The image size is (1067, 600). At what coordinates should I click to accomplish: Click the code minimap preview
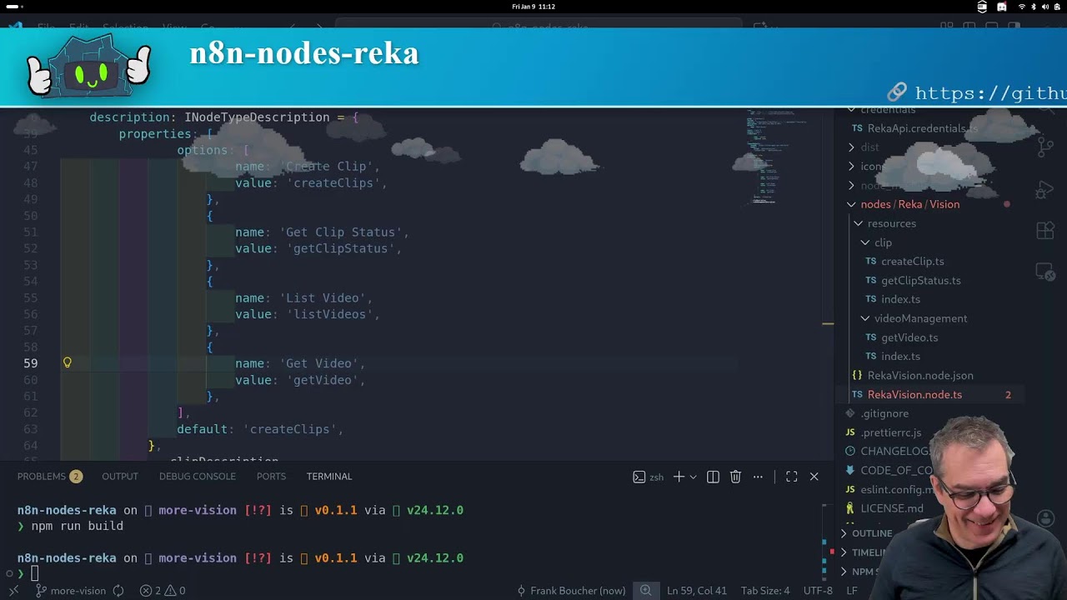point(775,157)
